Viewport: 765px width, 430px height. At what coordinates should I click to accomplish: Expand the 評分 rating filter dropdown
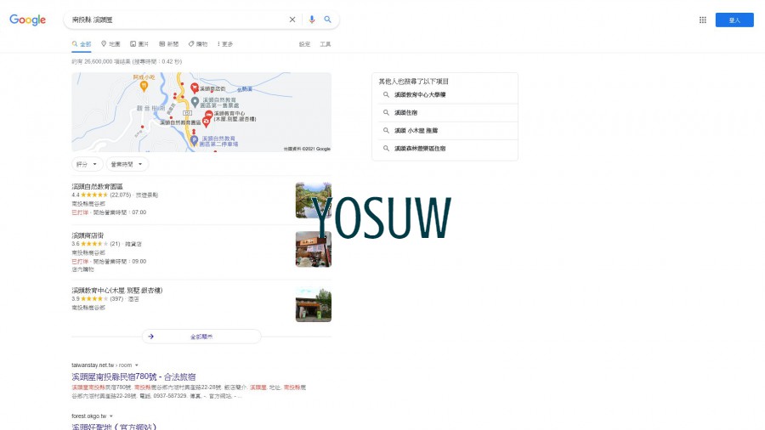[x=87, y=164]
